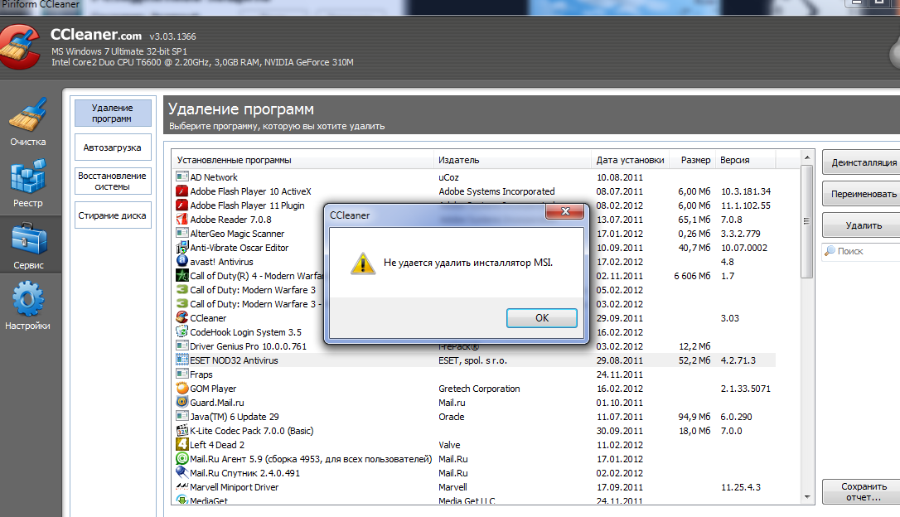Click the Сохранить отчет button
Screen dimensions: 900x517
[863, 492]
